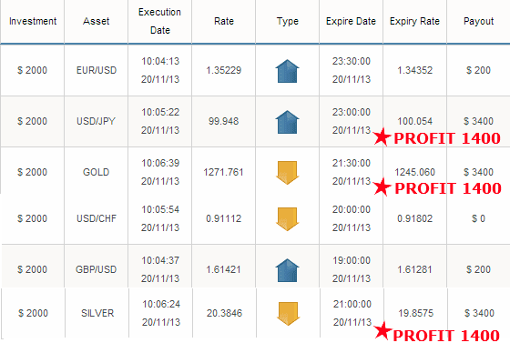Click the 0.91802 expiry rate value
The image size is (510, 343).
coord(414,218)
